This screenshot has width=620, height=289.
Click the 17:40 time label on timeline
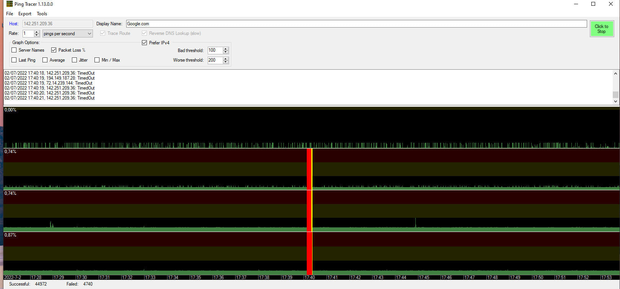tap(310, 278)
